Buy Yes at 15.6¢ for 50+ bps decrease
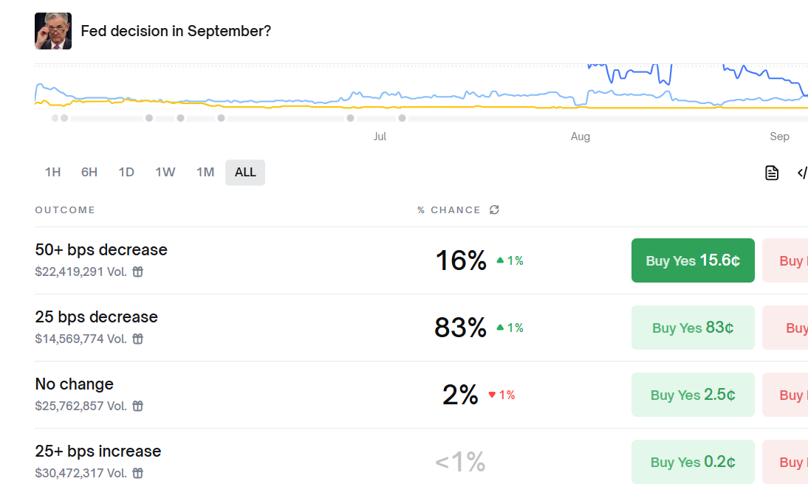This screenshot has height=498, width=808. click(693, 260)
